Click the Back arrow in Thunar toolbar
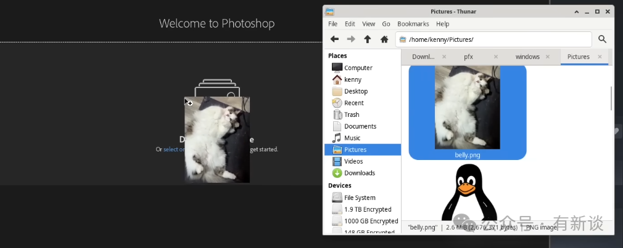 tap(334, 39)
